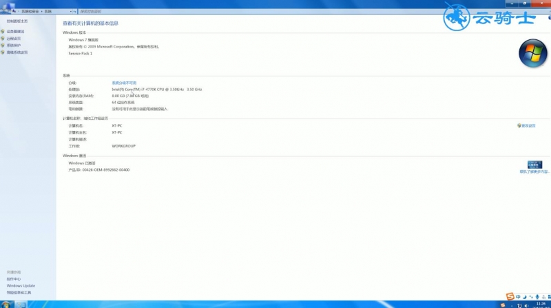
Task: Click the genuine Microsoft software badge
Action: click(x=534, y=165)
